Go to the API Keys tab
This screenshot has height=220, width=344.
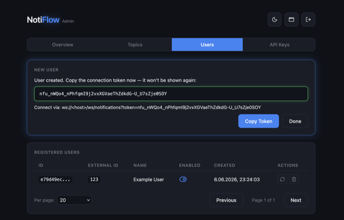[x=279, y=45]
